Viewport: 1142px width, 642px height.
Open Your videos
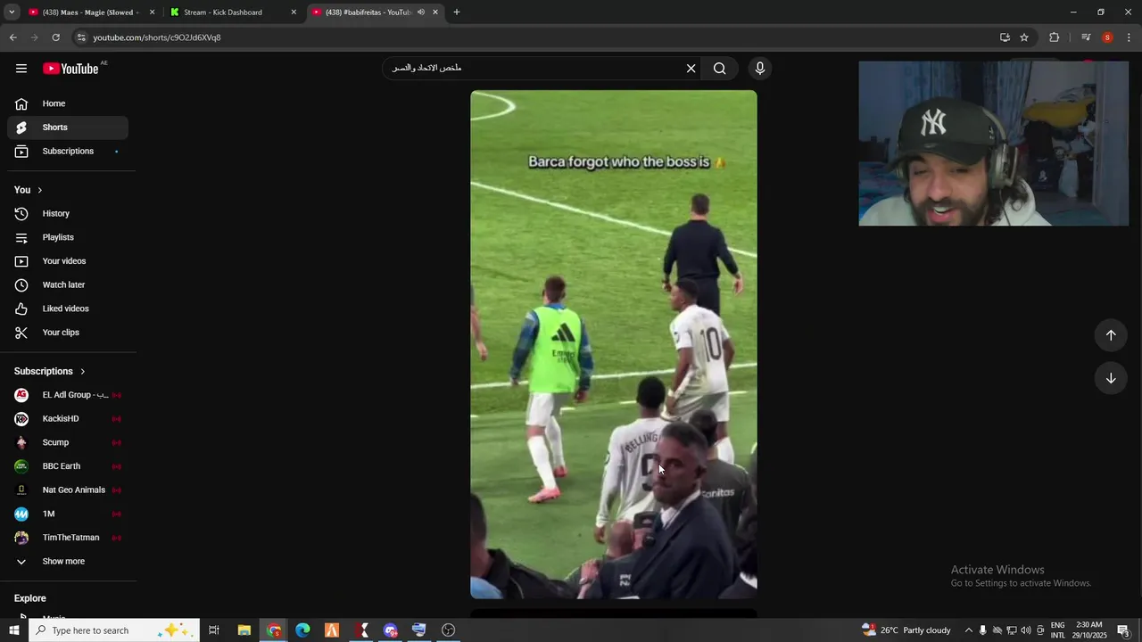coord(68,261)
